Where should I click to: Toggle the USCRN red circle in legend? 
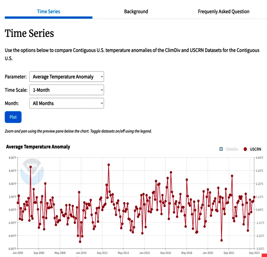coord(245,149)
